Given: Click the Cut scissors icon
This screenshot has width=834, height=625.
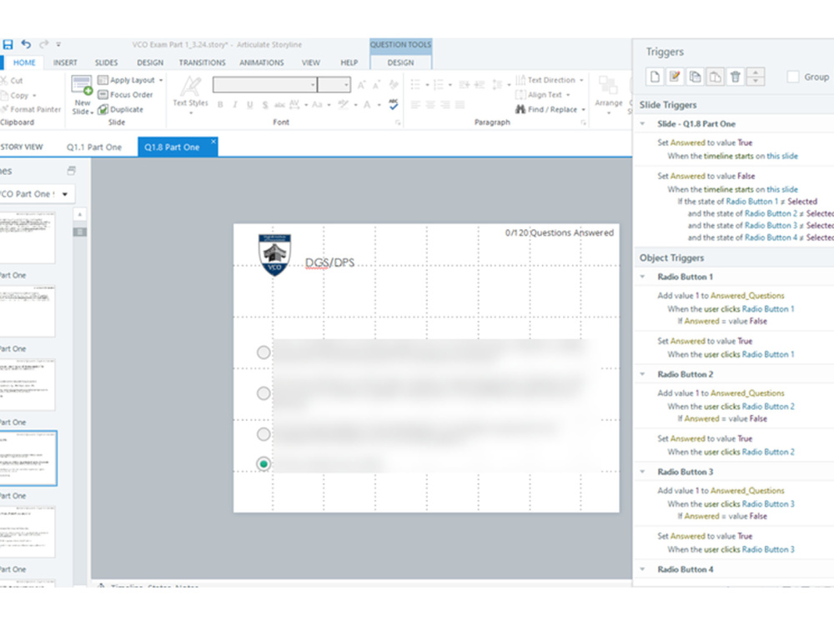Looking at the screenshot, I should pyautogui.click(x=4, y=80).
